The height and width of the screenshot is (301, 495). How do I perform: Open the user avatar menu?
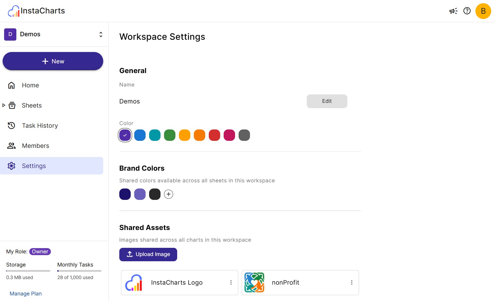(483, 11)
